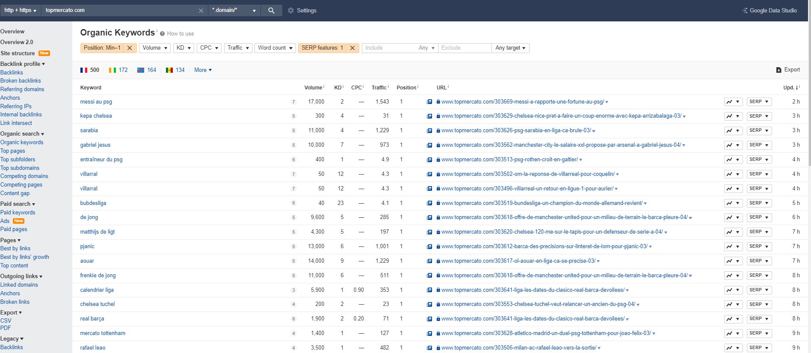Remove the SERP features filter
The width and height of the screenshot is (811, 353).
[x=352, y=48]
